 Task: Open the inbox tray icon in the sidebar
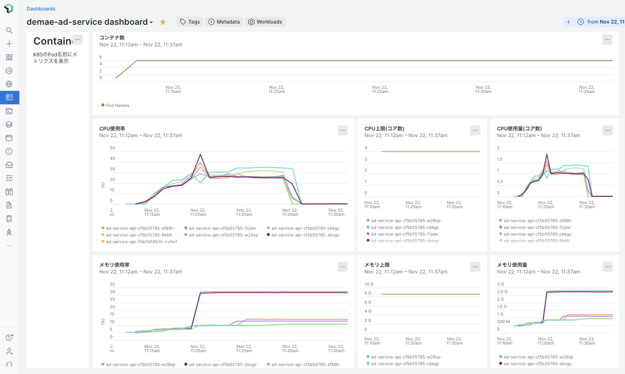tap(9, 165)
